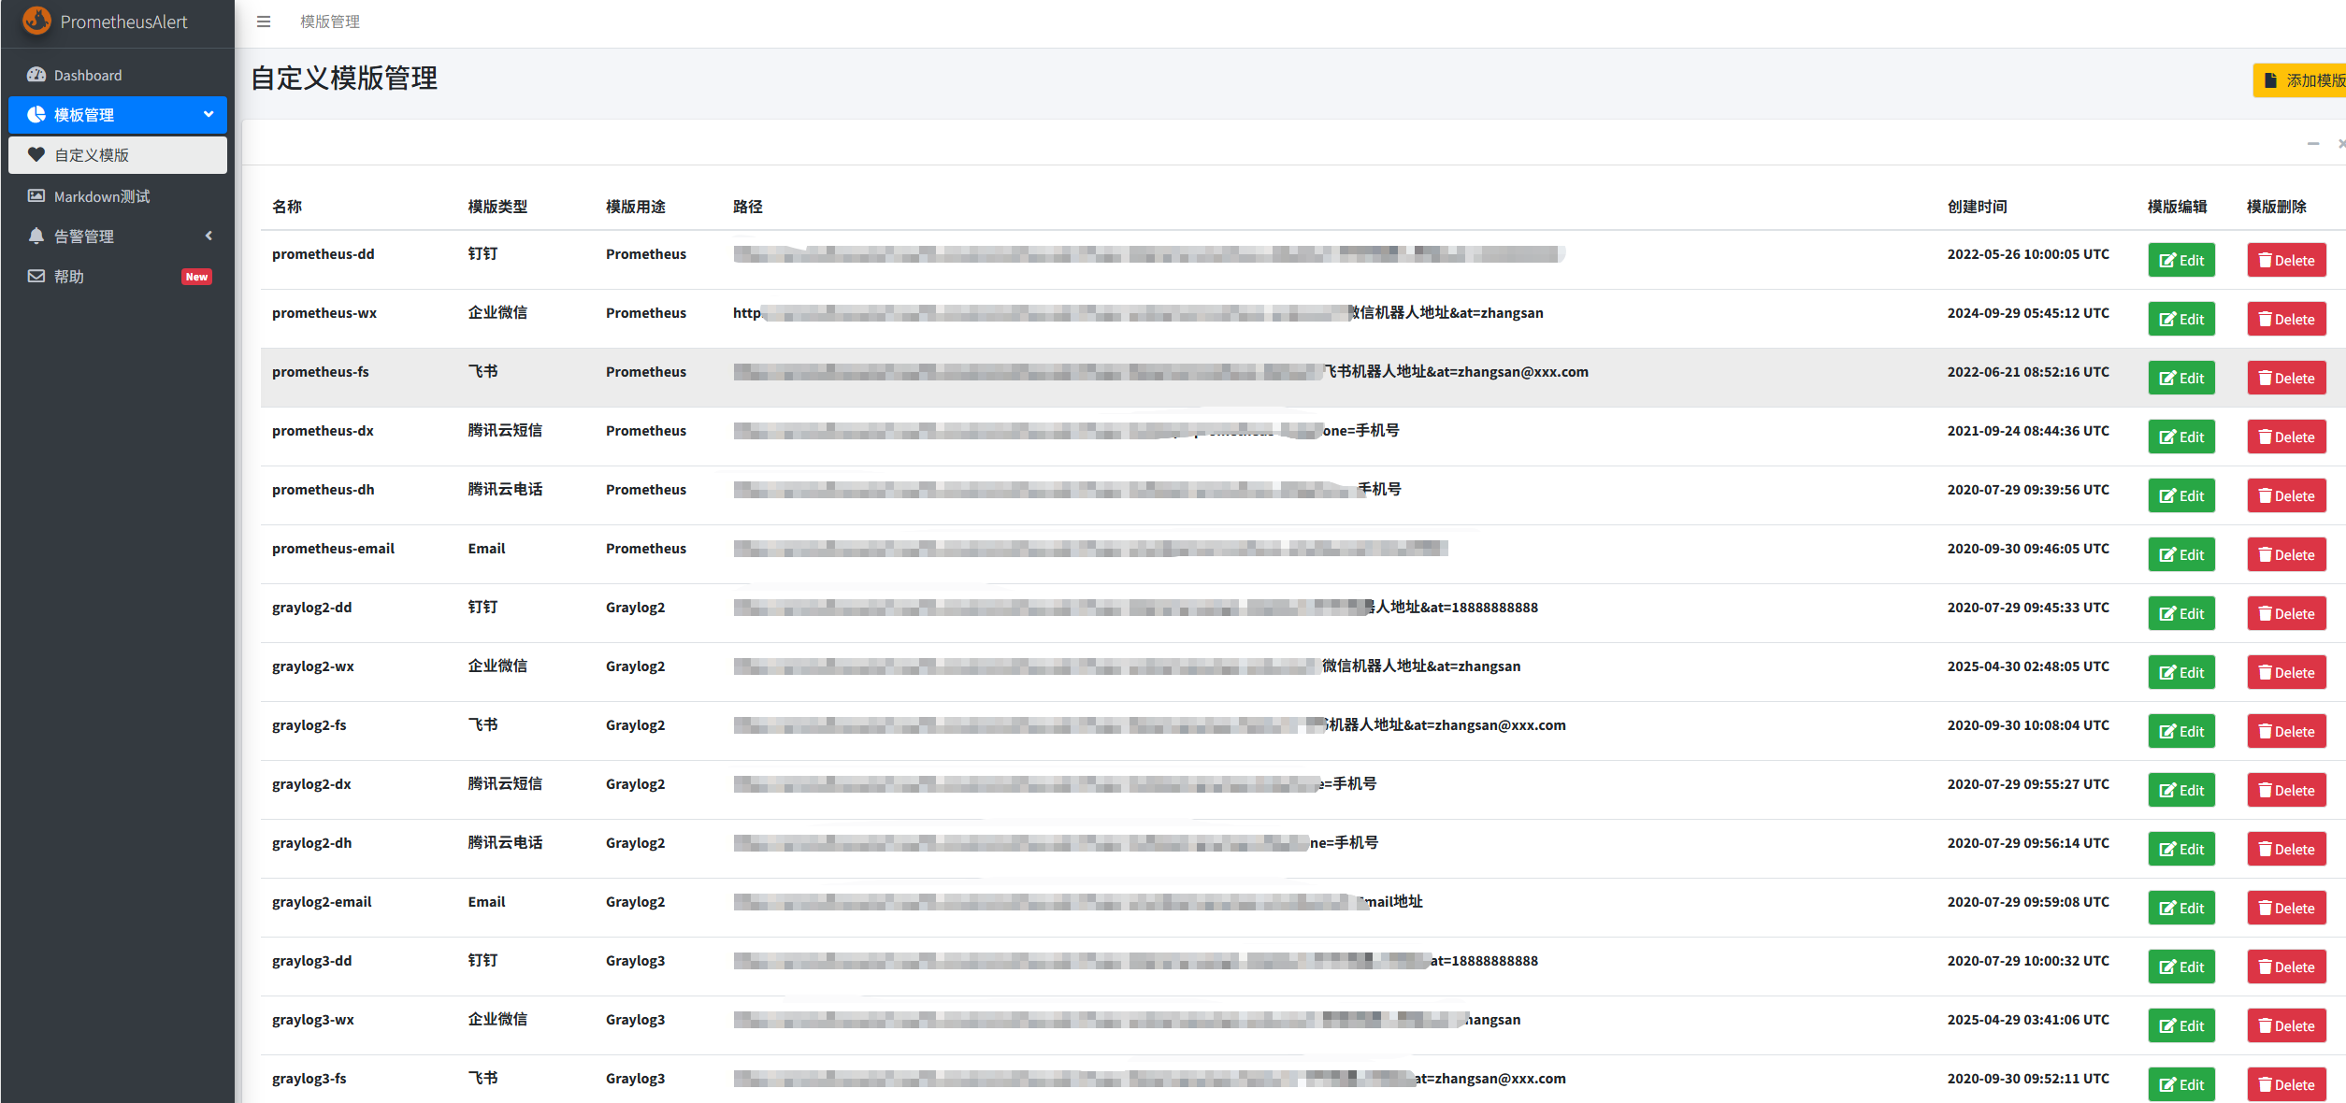Delete the prometheus-wx template

[2287, 320]
